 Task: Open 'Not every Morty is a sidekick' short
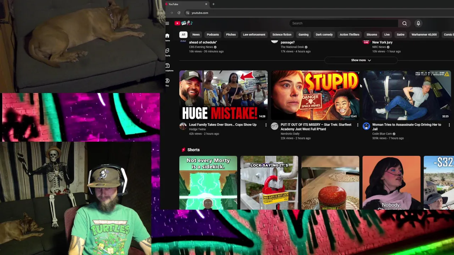pyautogui.click(x=208, y=183)
